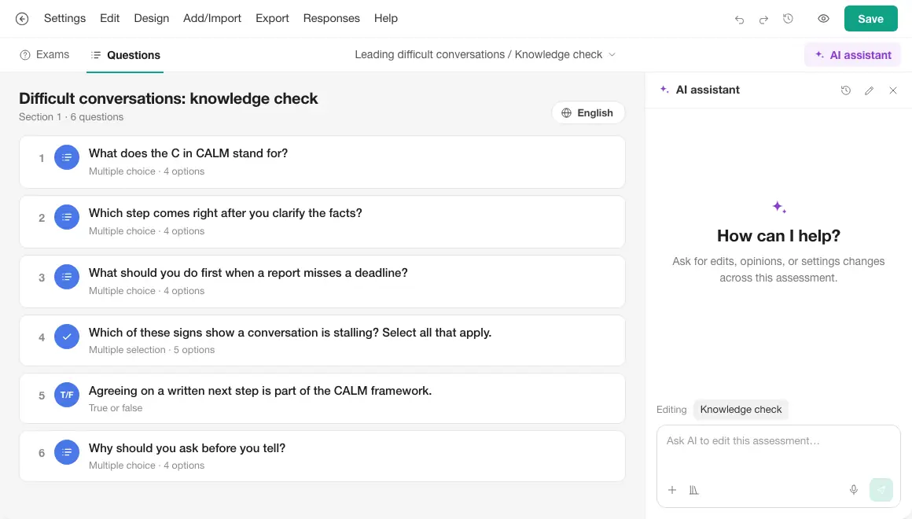
Task: Click the T/F icon of question 5
Action: tap(67, 395)
